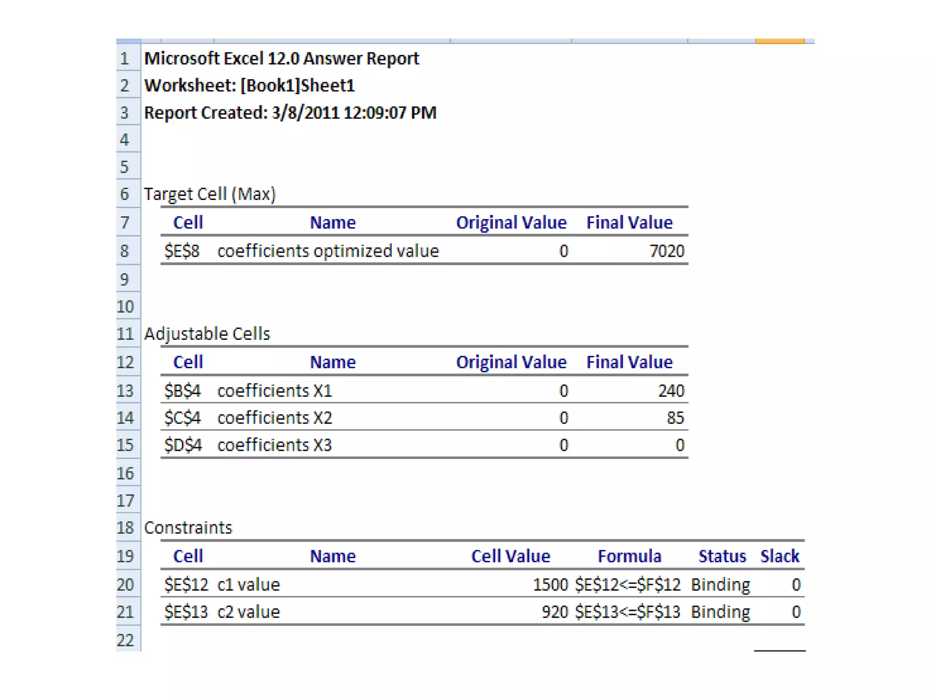Click row header 8
The height and width of the screenshot is (698, 931).
coord(127,251)
